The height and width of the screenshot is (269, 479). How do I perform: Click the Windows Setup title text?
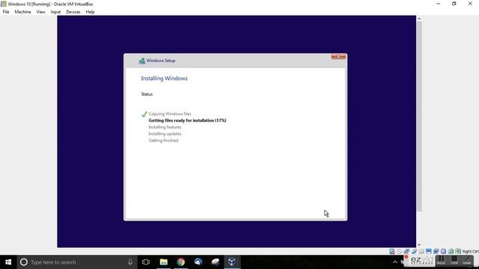pos(161,61)
